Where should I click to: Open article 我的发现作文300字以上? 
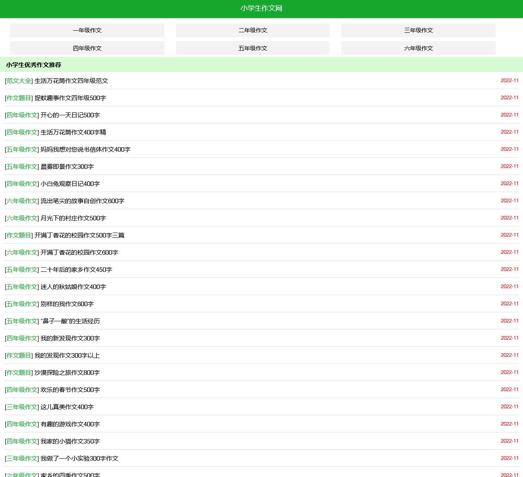(x=67, y=356)
